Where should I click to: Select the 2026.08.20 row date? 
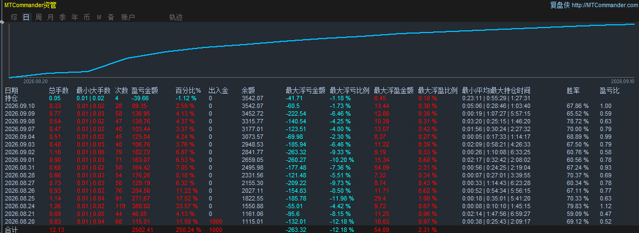click(19, 221)
